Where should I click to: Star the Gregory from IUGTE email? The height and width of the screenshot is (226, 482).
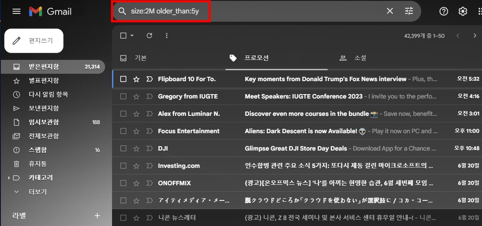pyautogui.click(x=136, y=96)
